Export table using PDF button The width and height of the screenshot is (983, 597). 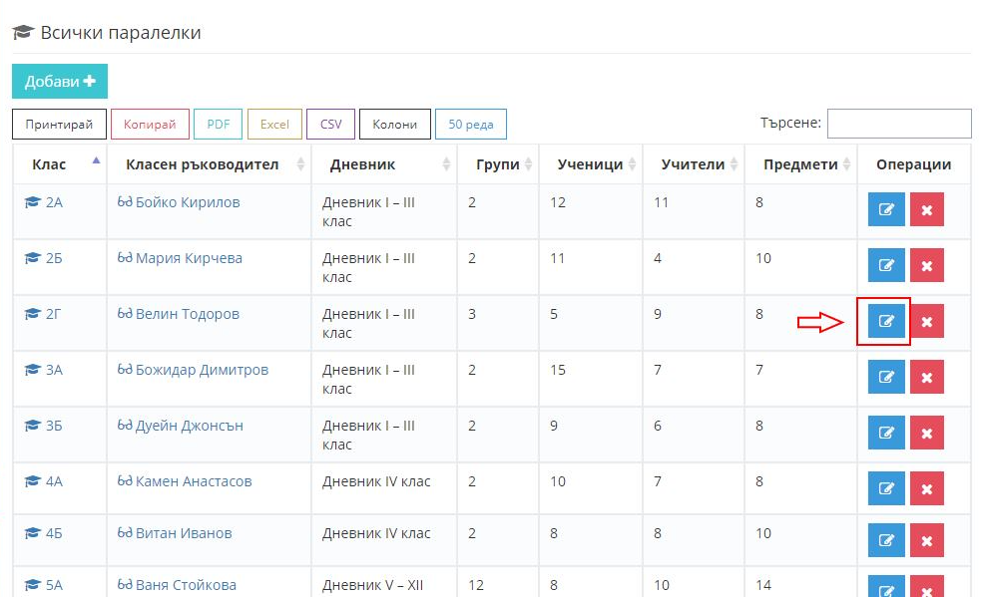218,125
